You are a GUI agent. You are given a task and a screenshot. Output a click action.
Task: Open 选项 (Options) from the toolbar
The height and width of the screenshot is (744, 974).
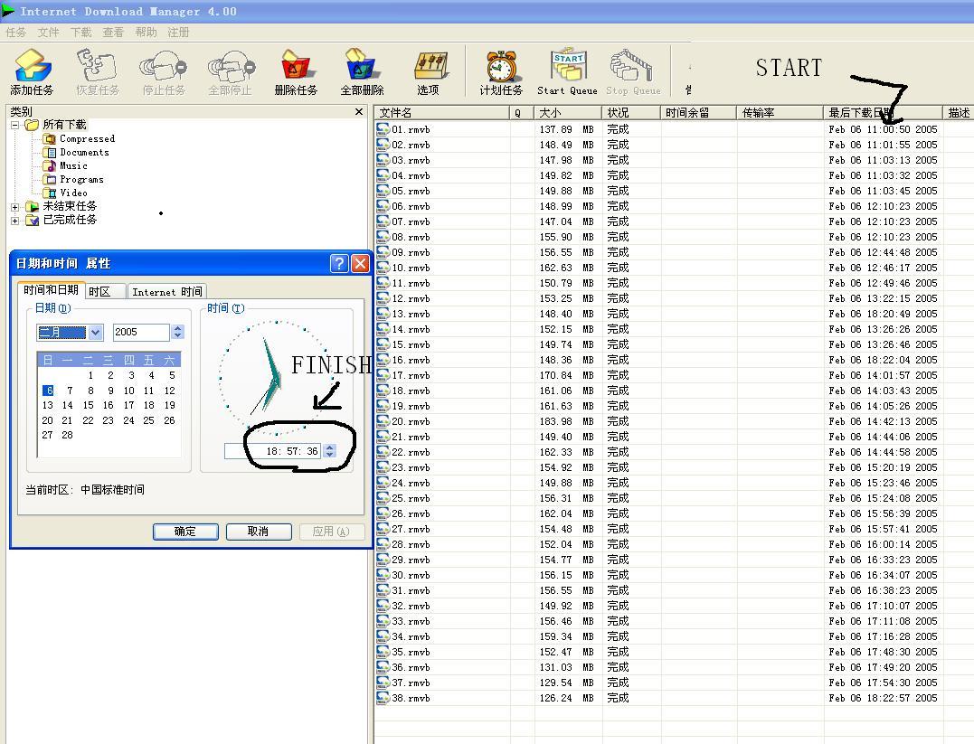tap(429, 72)
